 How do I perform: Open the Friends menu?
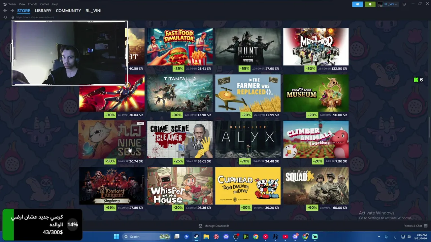click(x=33, y=4)
